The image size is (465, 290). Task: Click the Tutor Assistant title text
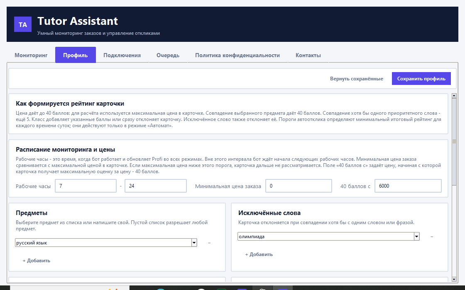coord(78,21)
